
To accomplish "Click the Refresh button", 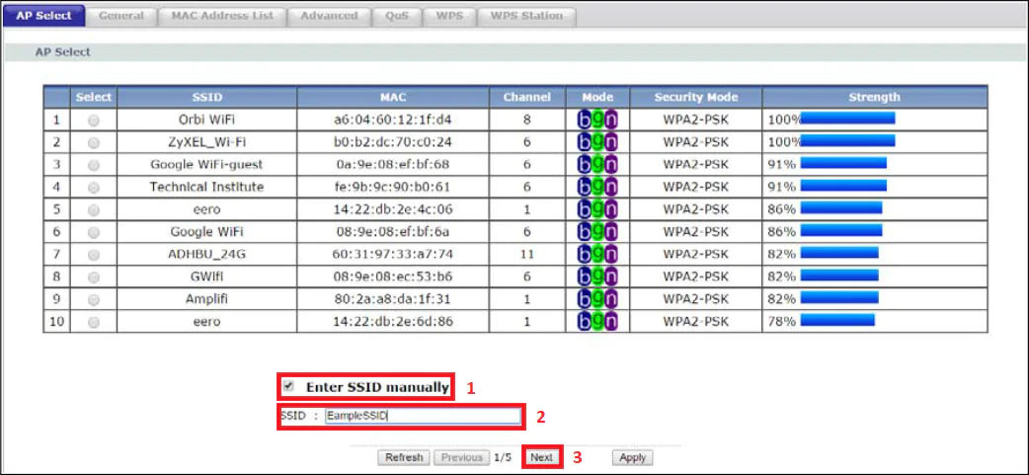I will tap(404, 457).
